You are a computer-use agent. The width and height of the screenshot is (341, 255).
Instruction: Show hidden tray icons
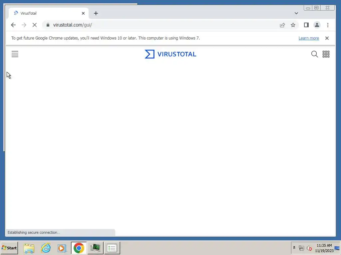(x=294, y=248)
